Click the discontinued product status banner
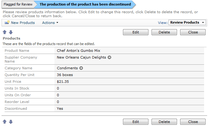Screen dimensions: 209x126 [x=85, y=4]
